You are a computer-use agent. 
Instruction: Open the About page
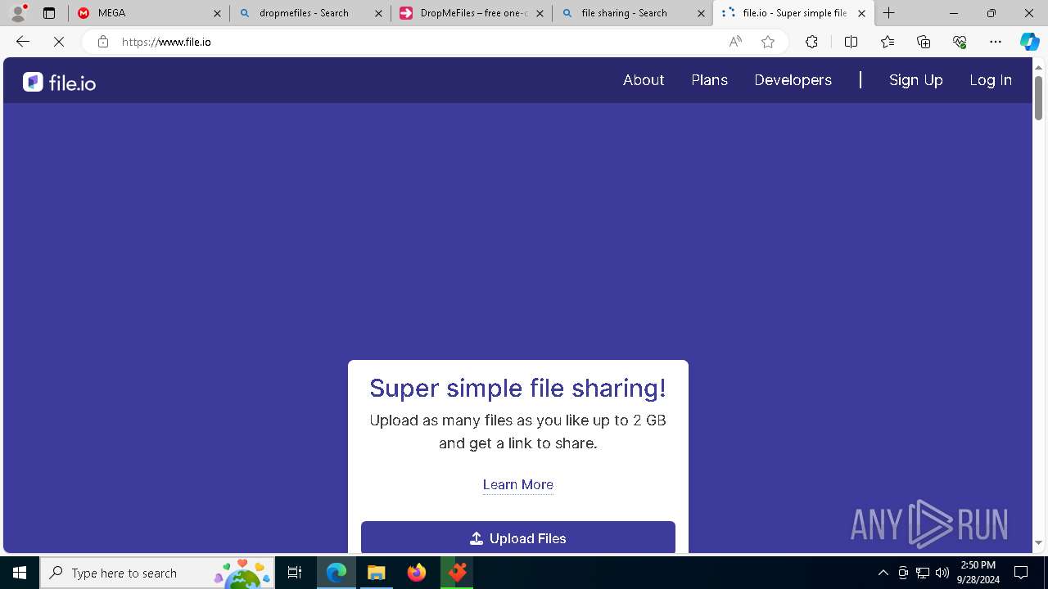(644, 80)
